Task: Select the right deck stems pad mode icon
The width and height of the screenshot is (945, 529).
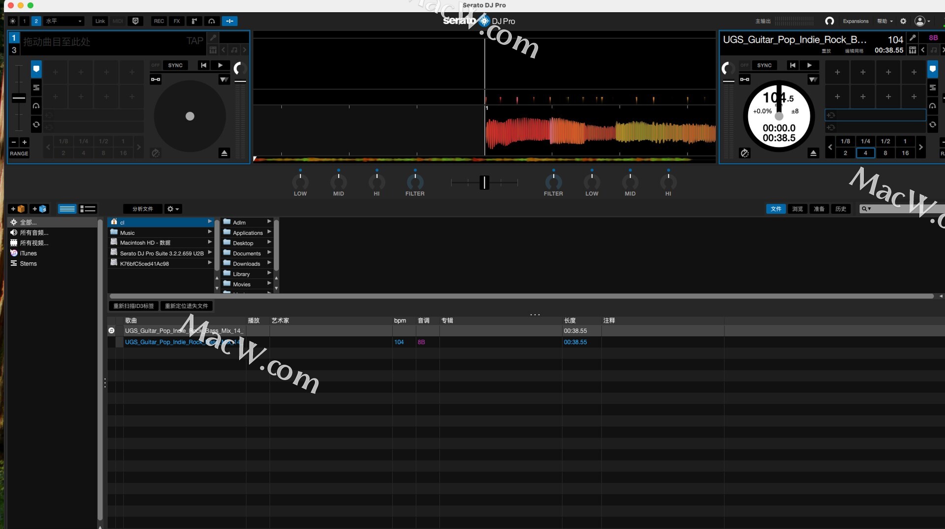Action: 933,88
